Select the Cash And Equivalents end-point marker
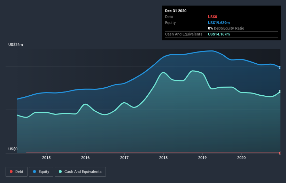The height and width of the screenshot is (183, 286). click(x=280, y=91)
